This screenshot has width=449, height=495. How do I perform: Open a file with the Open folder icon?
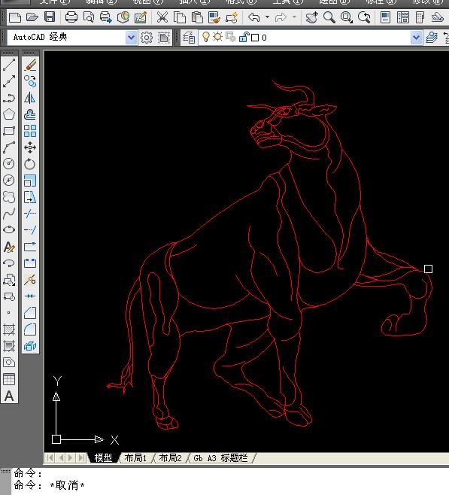(32, 17)
